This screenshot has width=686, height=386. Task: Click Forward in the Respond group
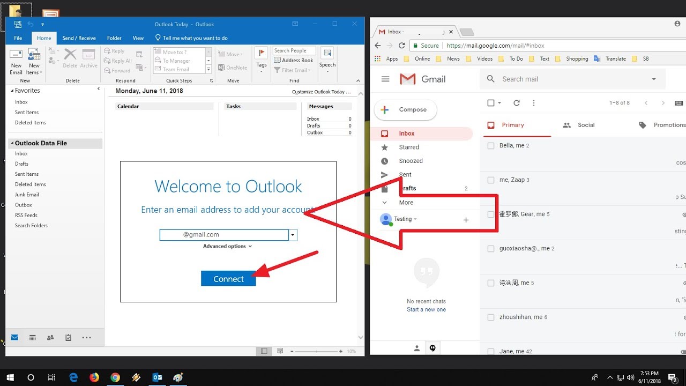click(x=117, y=70)
